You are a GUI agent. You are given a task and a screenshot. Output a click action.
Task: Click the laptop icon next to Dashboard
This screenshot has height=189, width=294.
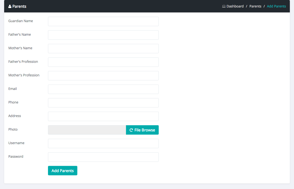click(224, 6)
